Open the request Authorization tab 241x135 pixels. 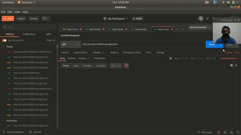pos(81,52)
